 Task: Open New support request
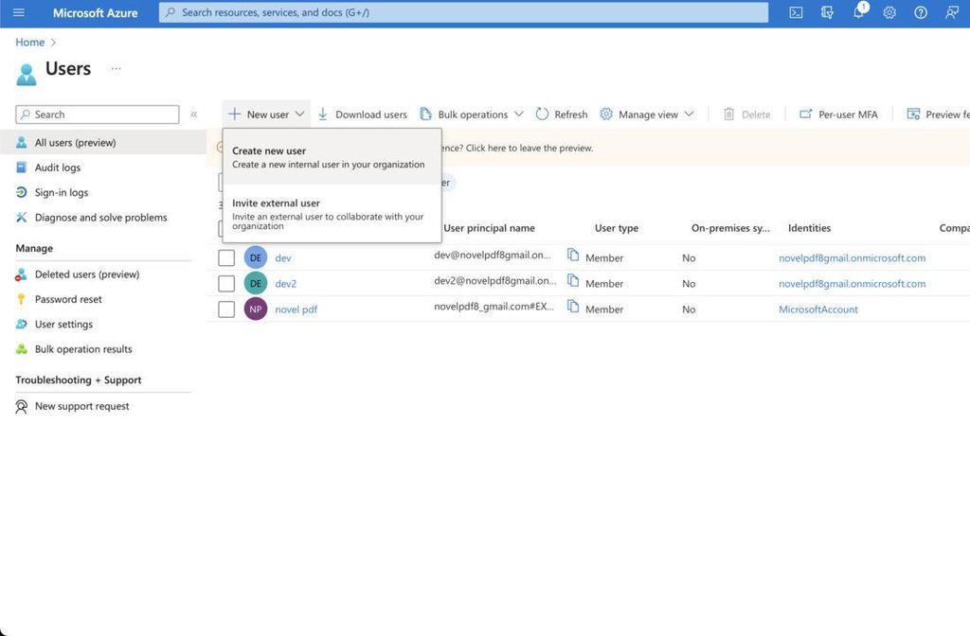click(x=81, y=406)
